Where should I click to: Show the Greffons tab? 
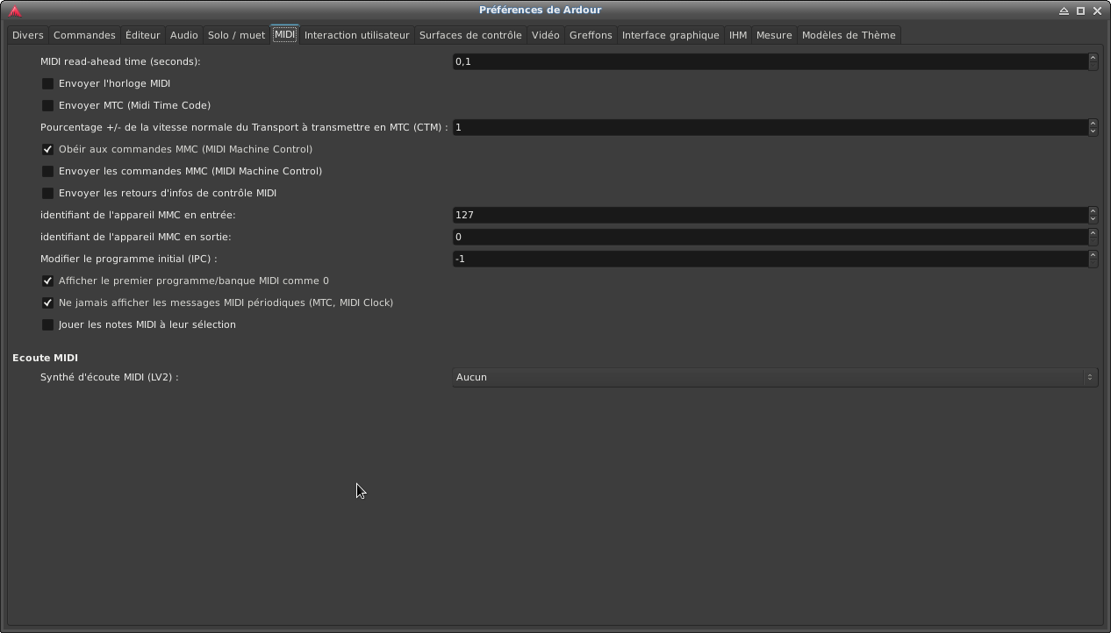(591, 35)
